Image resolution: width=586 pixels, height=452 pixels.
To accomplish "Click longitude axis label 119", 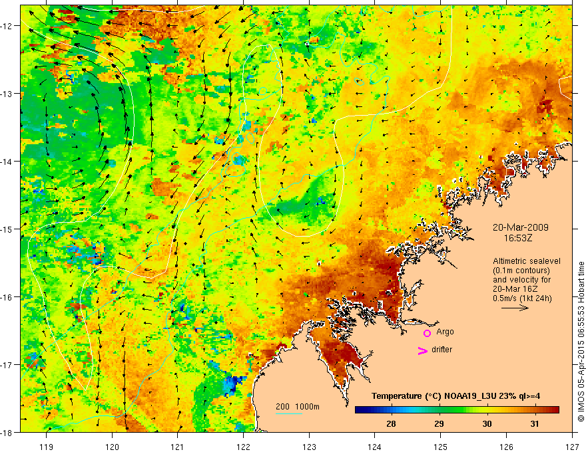I will coord(47,447).
